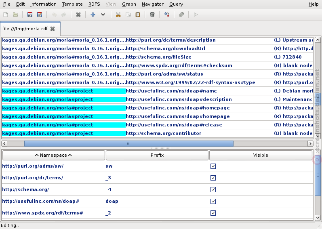Open the Template menu
The height and width of the screenshot is (229, 322).
(x=72, y=4)
